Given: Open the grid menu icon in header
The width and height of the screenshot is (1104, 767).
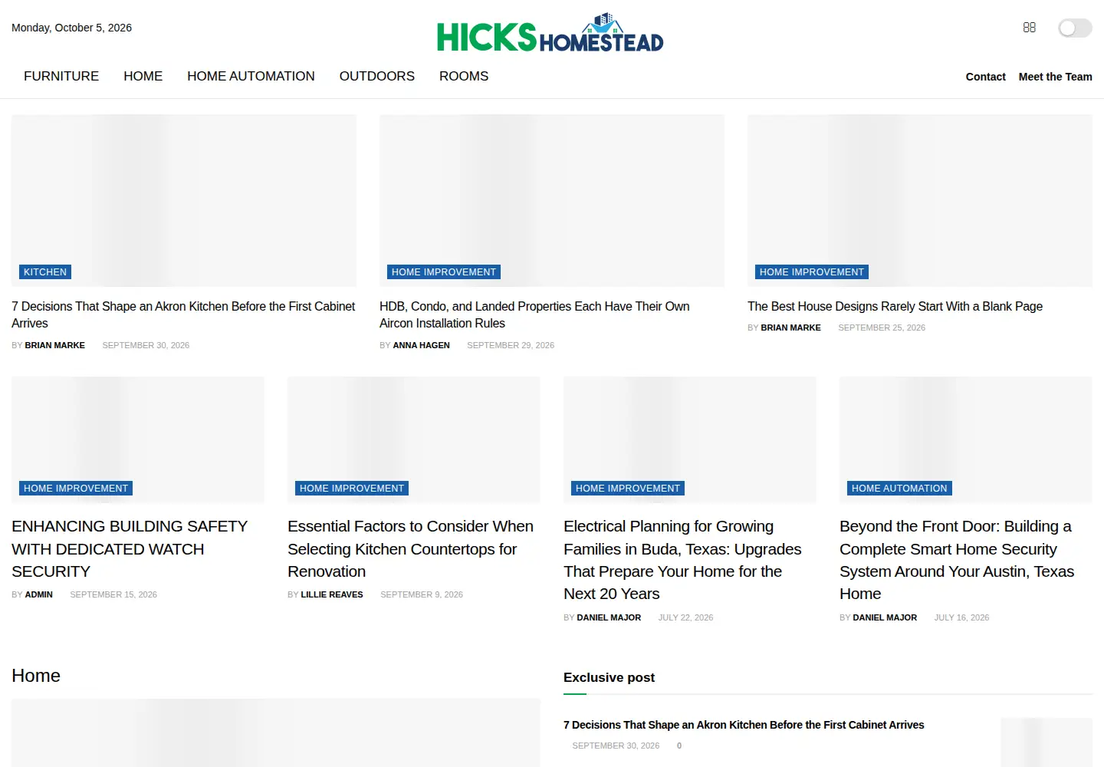Looking at the screenshot, I should pyautogui.click(x=1030, y=28).
